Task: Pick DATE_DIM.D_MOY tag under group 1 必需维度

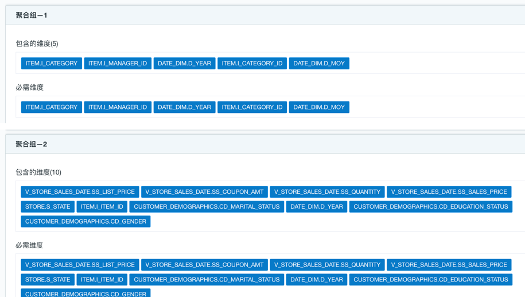Action: (x=319, y=107)
